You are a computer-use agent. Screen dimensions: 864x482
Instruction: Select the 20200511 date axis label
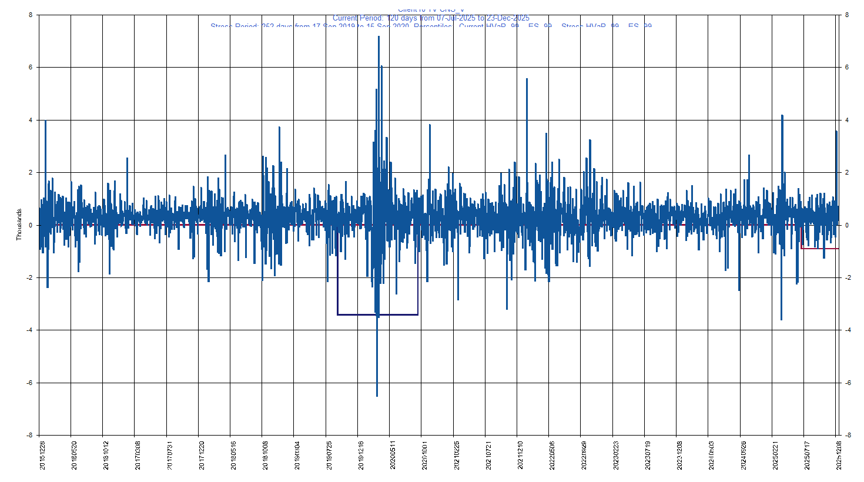click(393, 455)
